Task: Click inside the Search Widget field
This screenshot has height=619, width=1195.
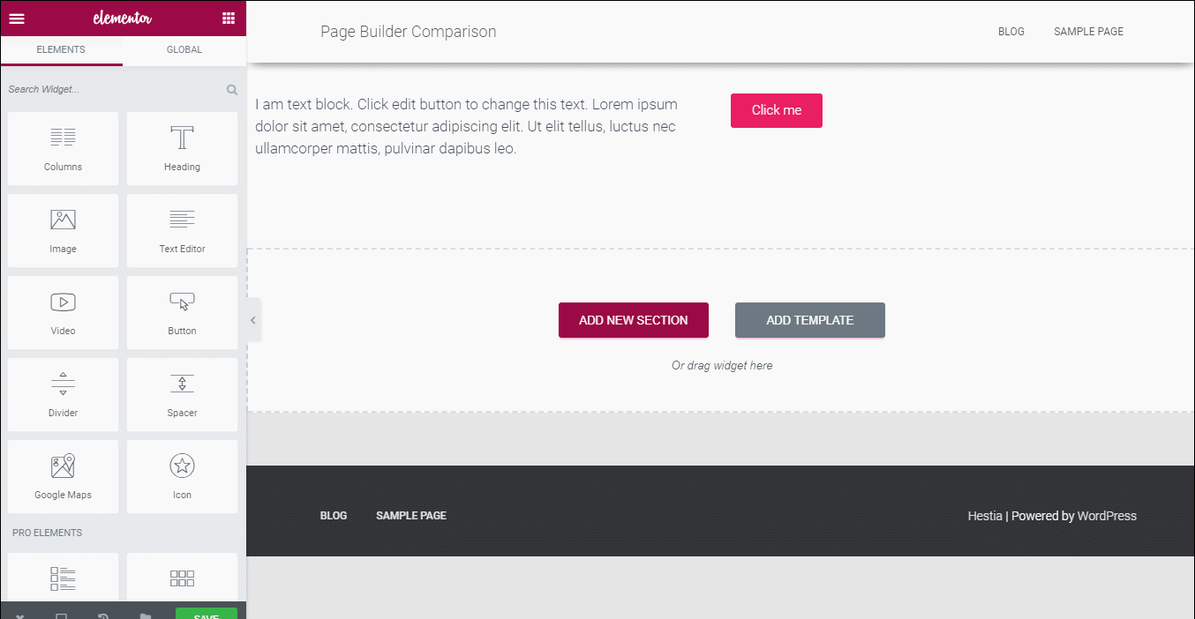Action: pyautogui.click(x=106, y=89)
